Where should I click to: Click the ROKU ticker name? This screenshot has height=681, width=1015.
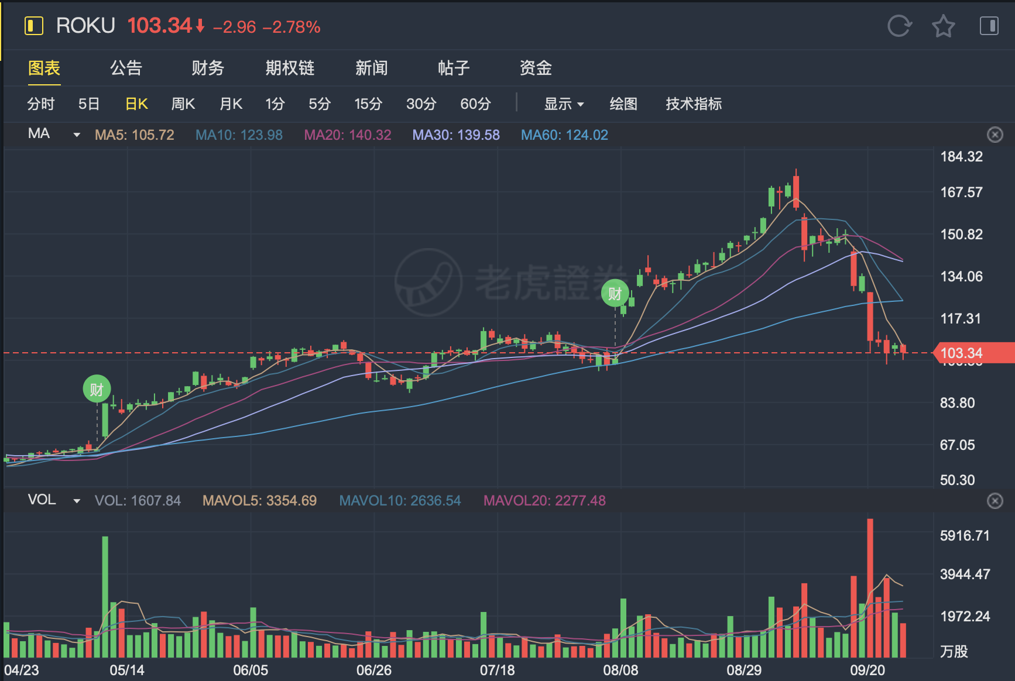tap(85, 26)
